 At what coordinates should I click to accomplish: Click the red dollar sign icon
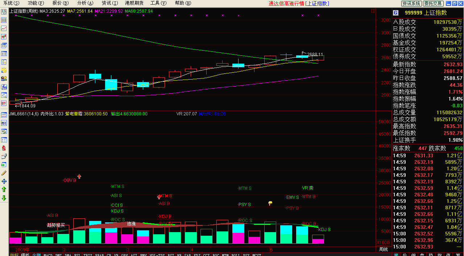point(4,148)
